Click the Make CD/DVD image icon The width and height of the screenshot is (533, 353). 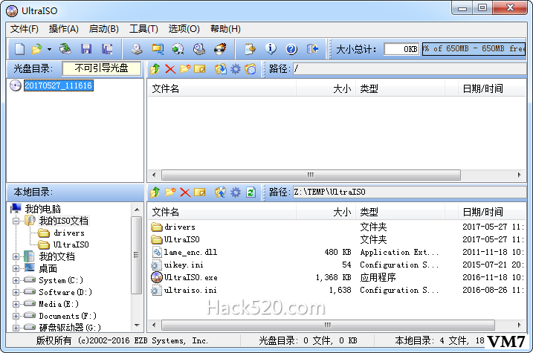(x=137, y=49)
